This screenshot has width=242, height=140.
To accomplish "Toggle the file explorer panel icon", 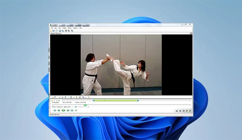I will pos(57,31).
